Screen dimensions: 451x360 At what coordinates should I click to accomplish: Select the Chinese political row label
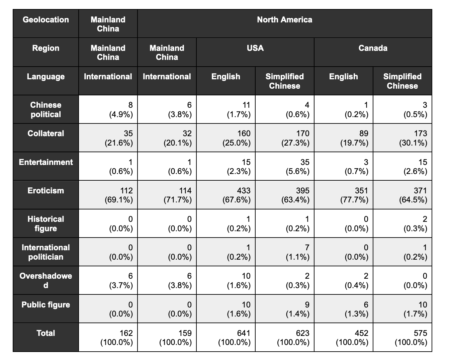[x=46, y=110]
